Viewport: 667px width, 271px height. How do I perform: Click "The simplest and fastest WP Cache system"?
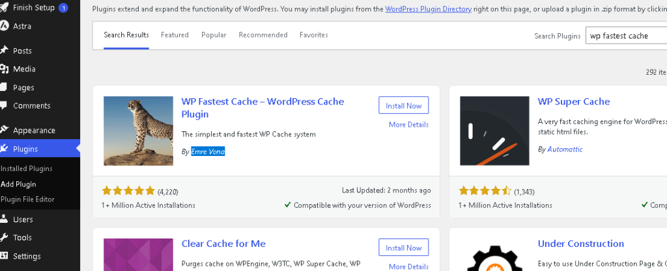pos(248,135)
